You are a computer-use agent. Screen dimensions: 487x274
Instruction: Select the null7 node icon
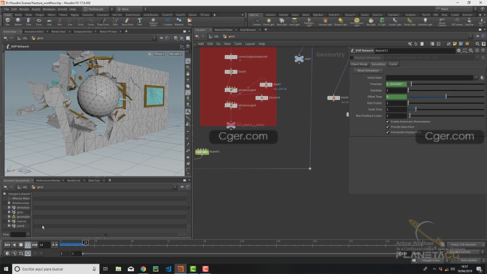pyautogui.click(x=299, y=59)
